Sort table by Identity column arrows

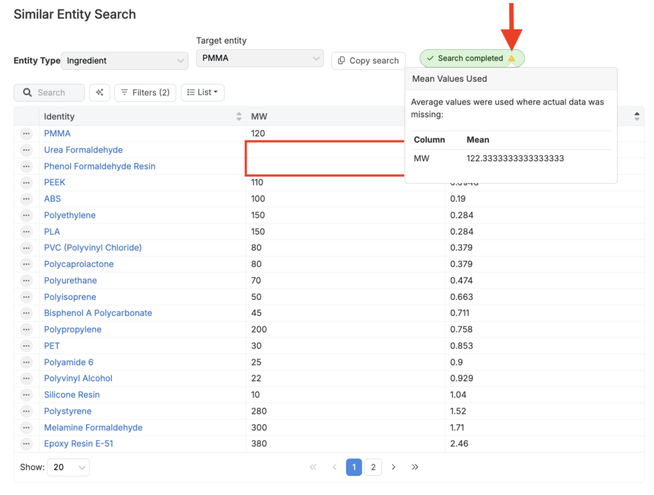[239, 116]
